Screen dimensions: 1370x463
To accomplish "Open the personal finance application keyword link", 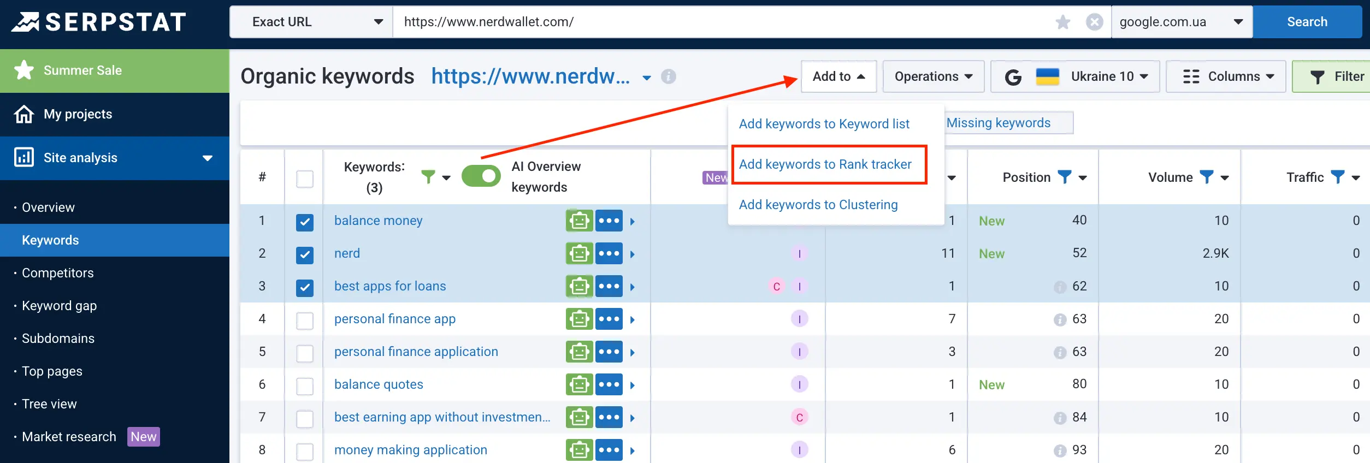I will point(416,352).
